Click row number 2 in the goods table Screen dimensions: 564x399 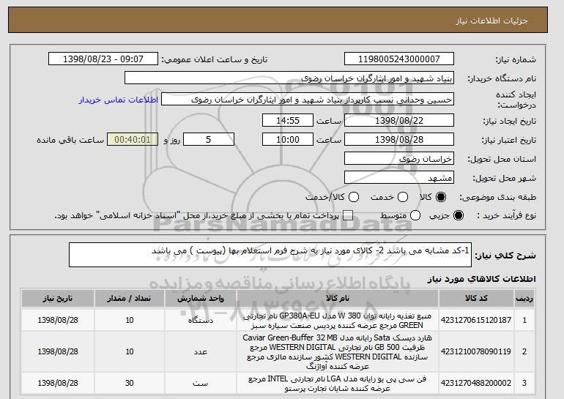[x=524, y=351]
